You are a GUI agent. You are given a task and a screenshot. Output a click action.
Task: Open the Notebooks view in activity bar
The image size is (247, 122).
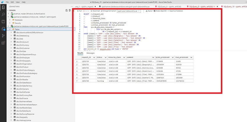[x=3, y=21]
